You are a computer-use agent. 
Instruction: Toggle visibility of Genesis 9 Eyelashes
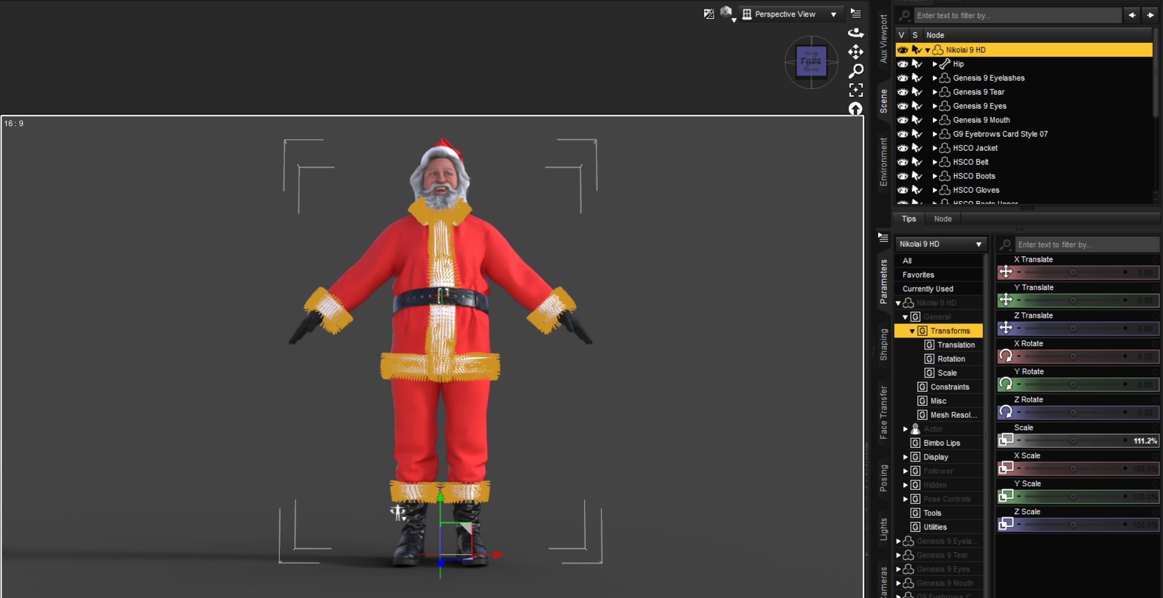[x=902, y=78]
